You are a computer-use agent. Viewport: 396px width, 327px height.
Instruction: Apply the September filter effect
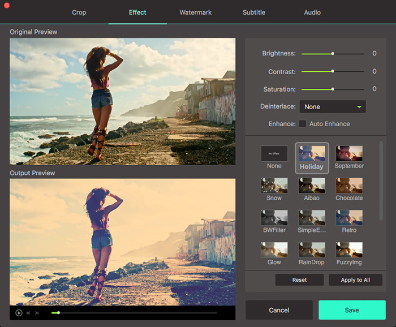click(x=349, y=154)
